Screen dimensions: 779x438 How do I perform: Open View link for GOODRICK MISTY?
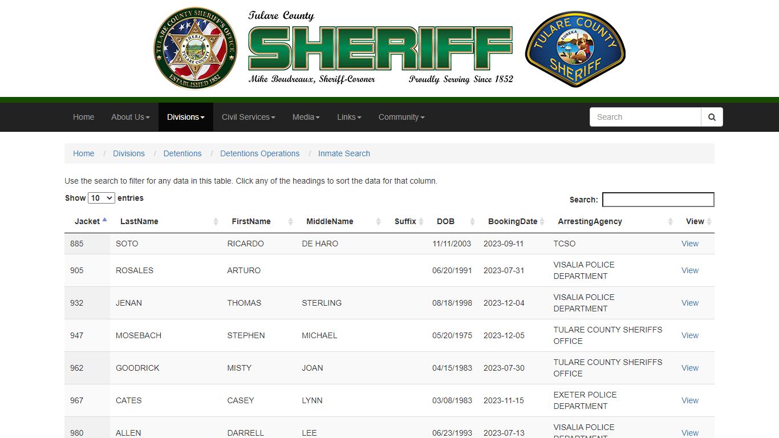pos(690,368)
